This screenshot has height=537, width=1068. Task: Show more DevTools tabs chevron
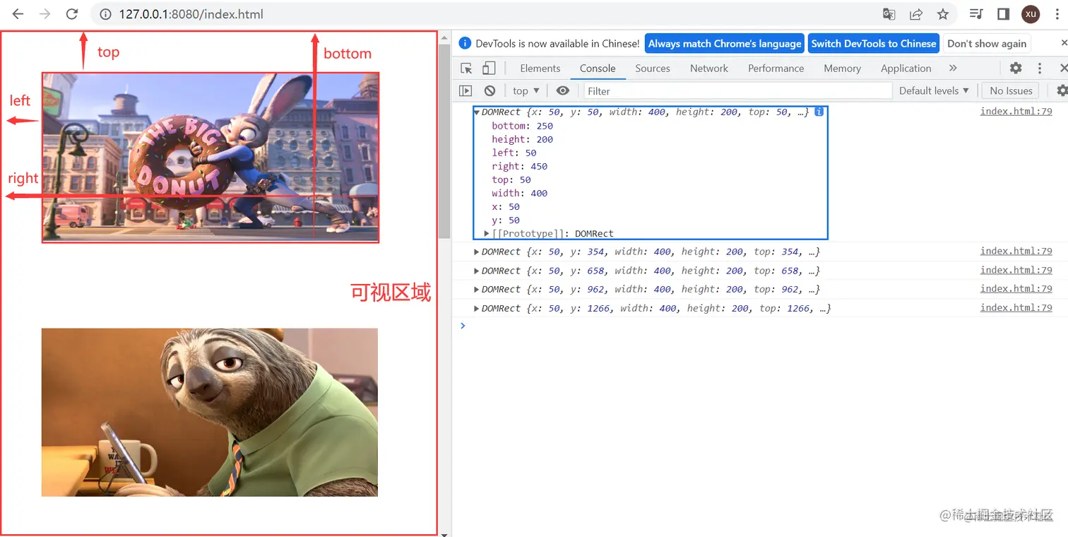(x=953, y=69)
